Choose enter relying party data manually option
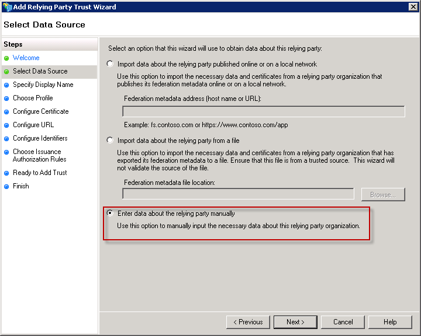Image resolution: width=421 pixels, height=336 pixels. point(110,213)
